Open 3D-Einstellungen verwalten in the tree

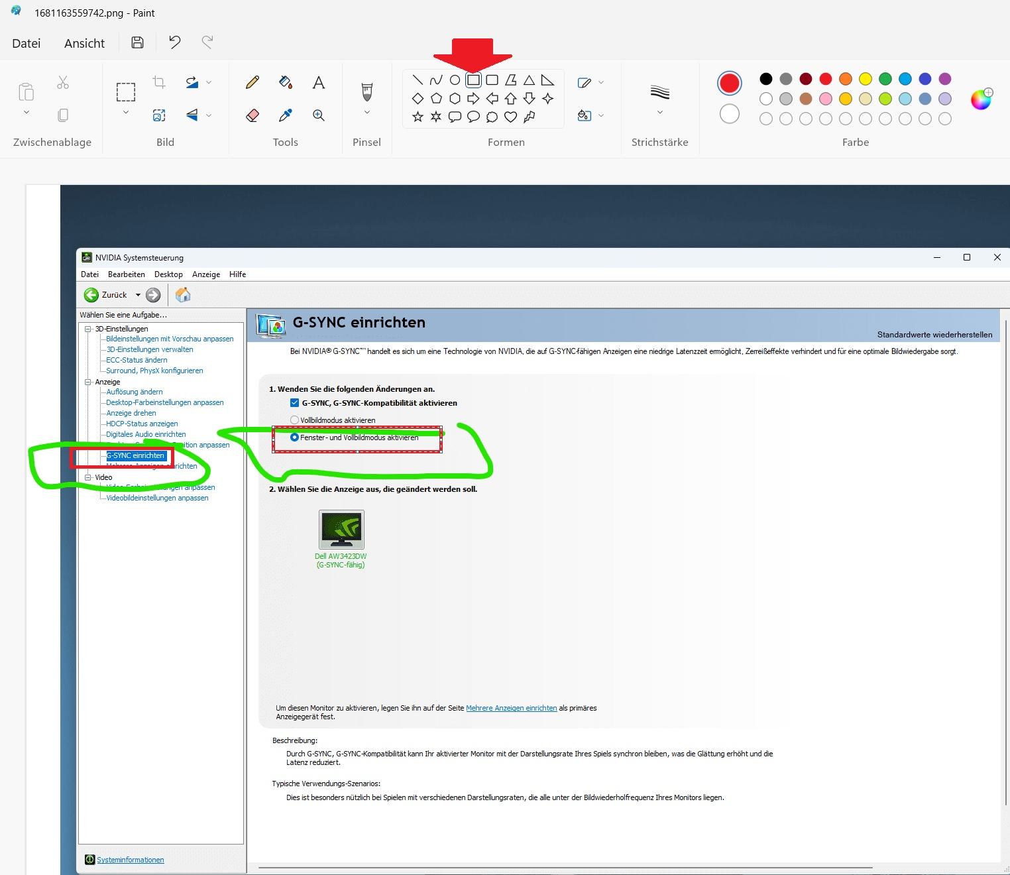150,349
